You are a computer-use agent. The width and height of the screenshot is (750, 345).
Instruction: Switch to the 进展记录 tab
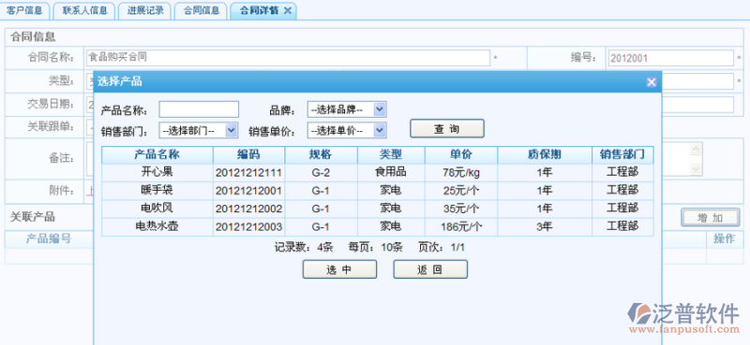[145, 10]
